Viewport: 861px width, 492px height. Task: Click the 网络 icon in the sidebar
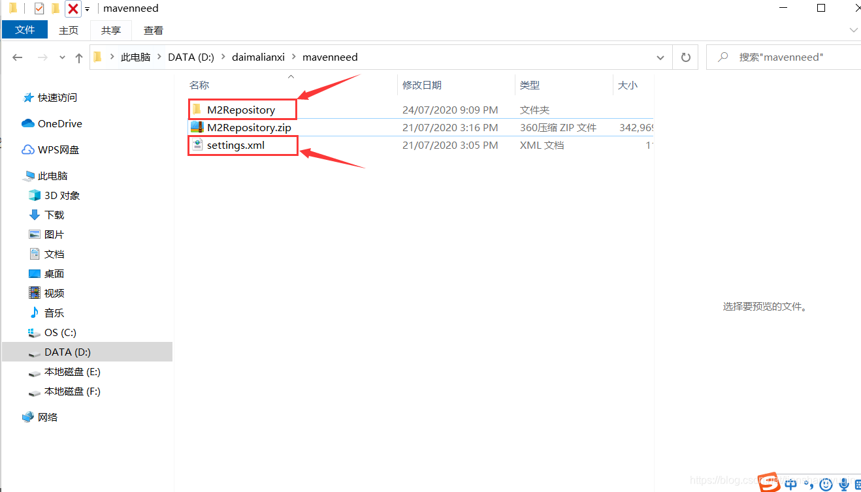click(28, 417)
